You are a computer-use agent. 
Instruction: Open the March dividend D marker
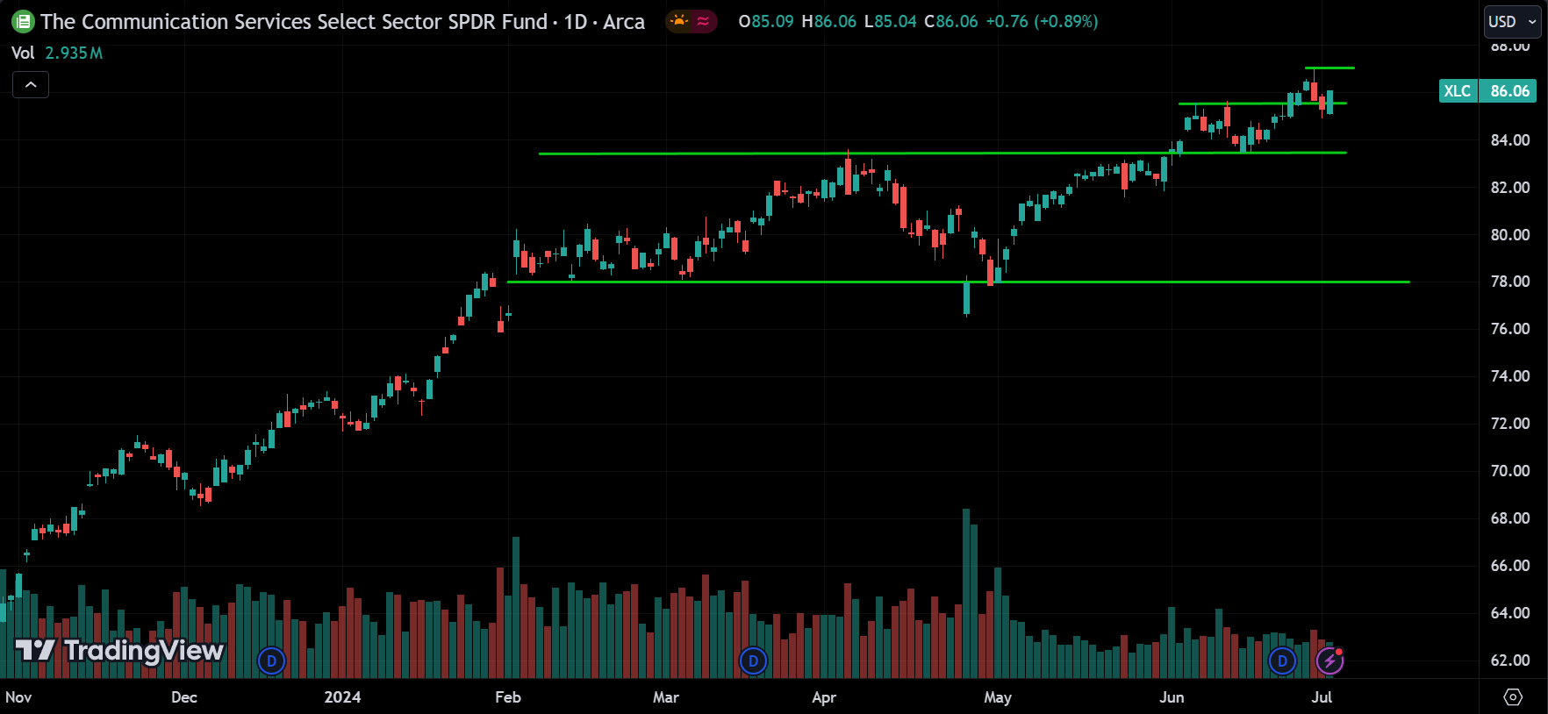point(753,660)
